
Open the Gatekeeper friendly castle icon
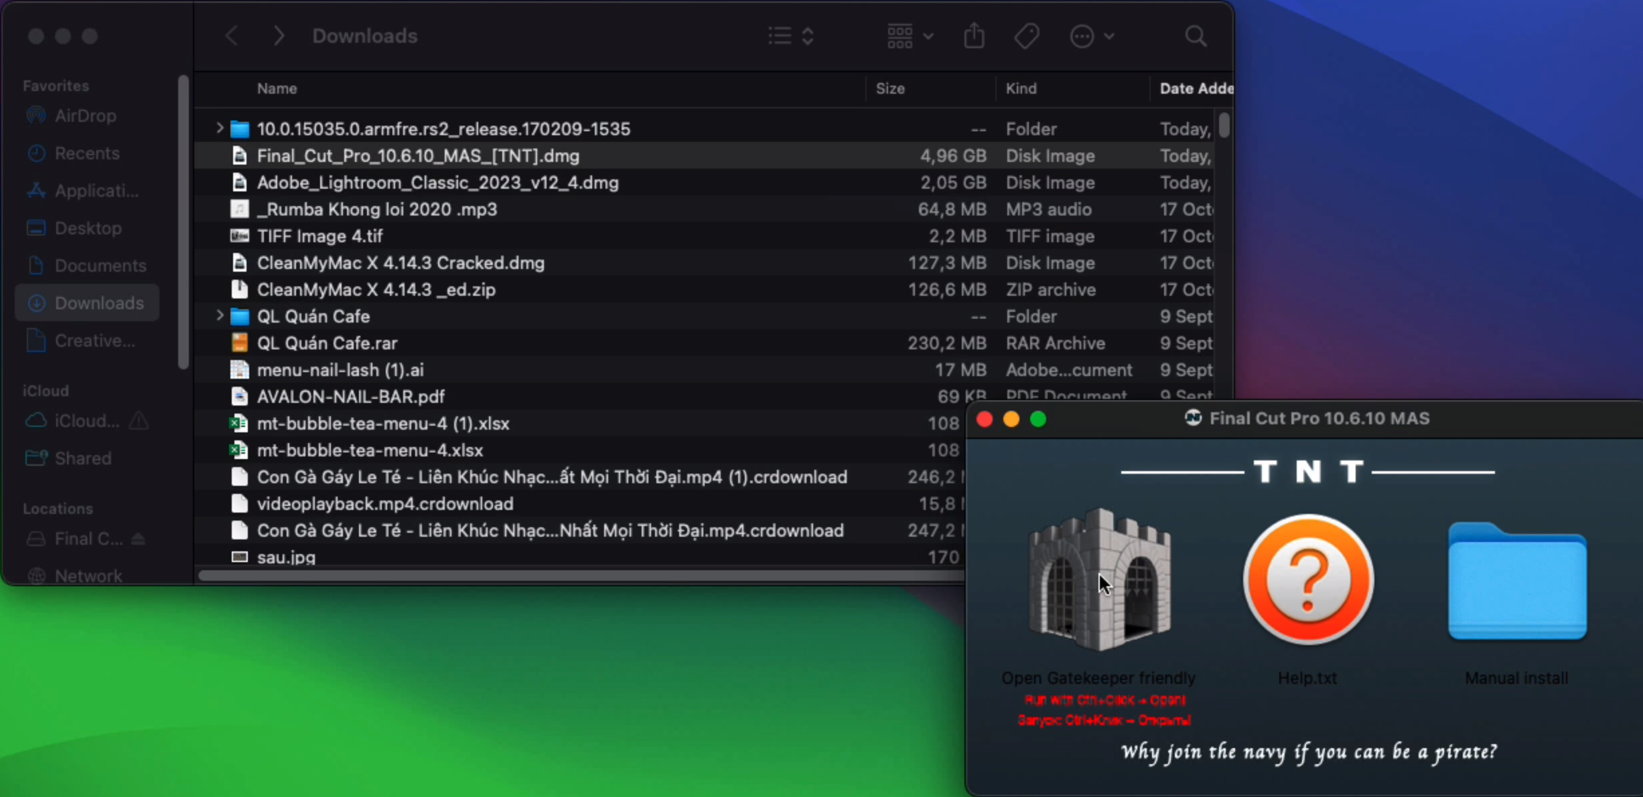coord(1099,580)
